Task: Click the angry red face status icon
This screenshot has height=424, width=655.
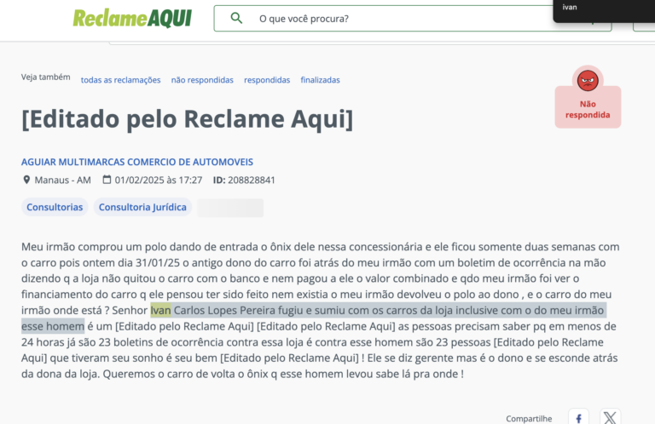Action: 588,81
